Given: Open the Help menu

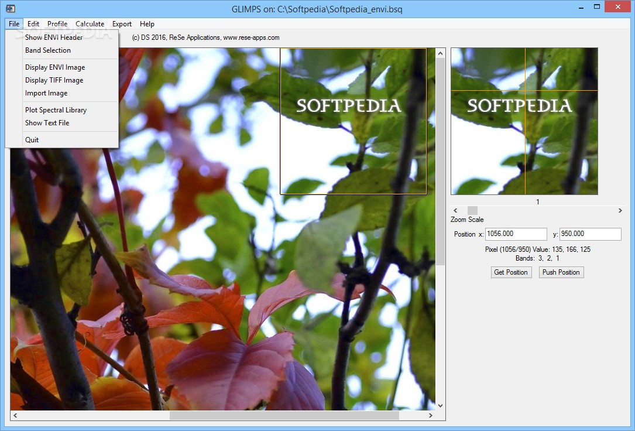Looking at the screenshot, I should 147,24.
